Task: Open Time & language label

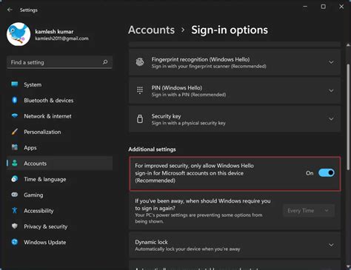Action: coord(45,179)
